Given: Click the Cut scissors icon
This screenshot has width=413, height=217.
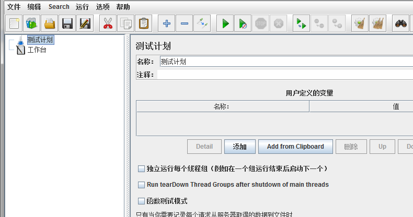Looking at the screenshot, I should click(108, 23).
